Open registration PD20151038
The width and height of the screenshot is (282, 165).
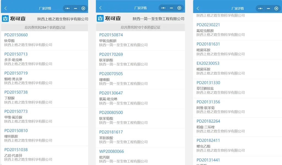click(x=16, y=150)
